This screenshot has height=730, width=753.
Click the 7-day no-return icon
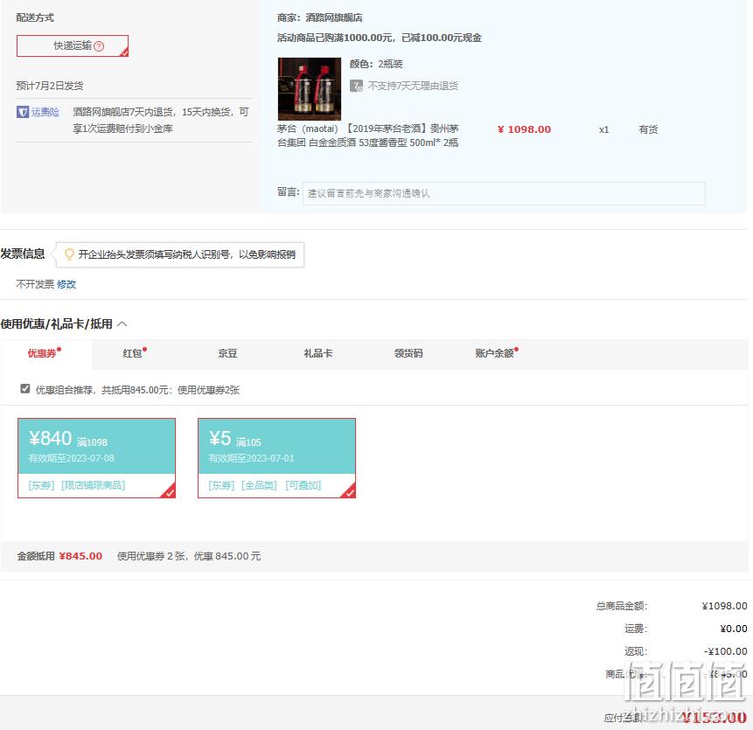(x=356, y=86)
